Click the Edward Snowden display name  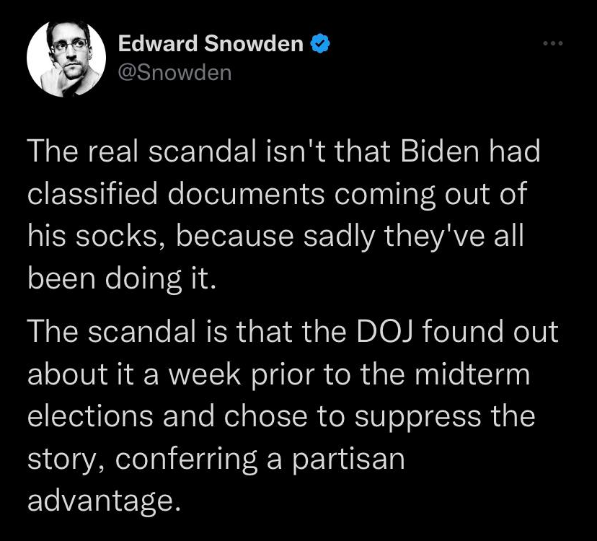(x=211, y=43)
